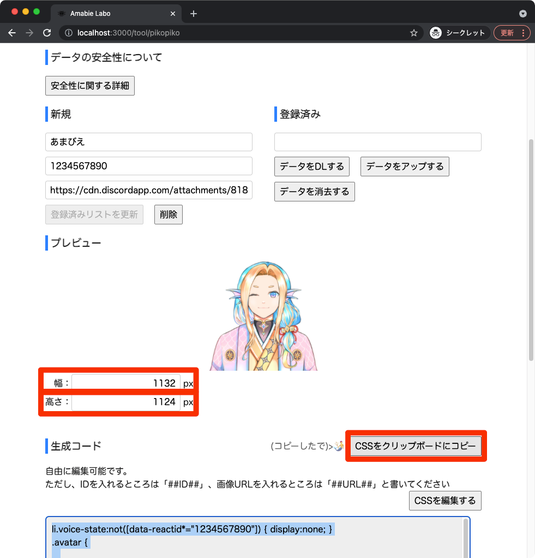This screenshot has width=535, height=558.
Task: Close the Amabie Labo tab
Action: (x=173, y=14)
